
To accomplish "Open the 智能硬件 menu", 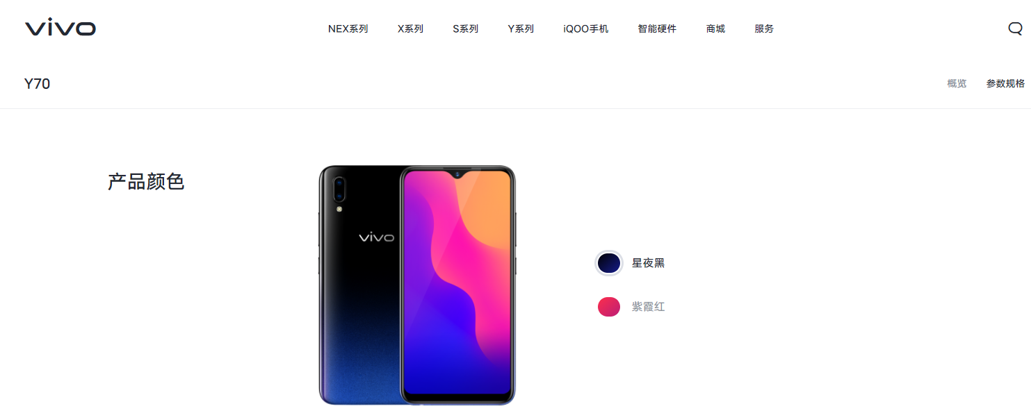I will [657, 28].
